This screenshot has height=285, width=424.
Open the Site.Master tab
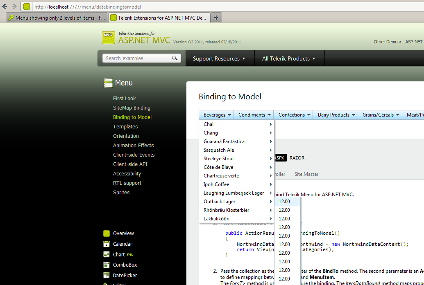[306, 174]
